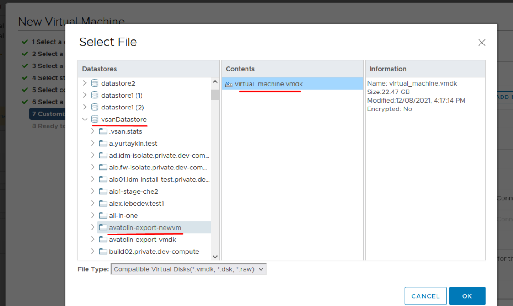This screenshot has width=513, height=306.
Task: Click the ad.idm-isolate.private folder icon
Action: coord(103,155)
